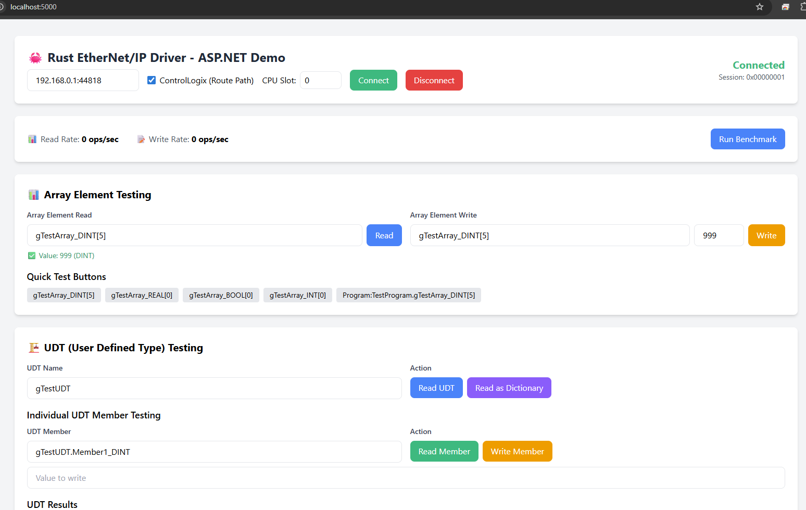Screen dimensions: 806x510
Task: Click the Value to write input box
Action: click(406, 478)
